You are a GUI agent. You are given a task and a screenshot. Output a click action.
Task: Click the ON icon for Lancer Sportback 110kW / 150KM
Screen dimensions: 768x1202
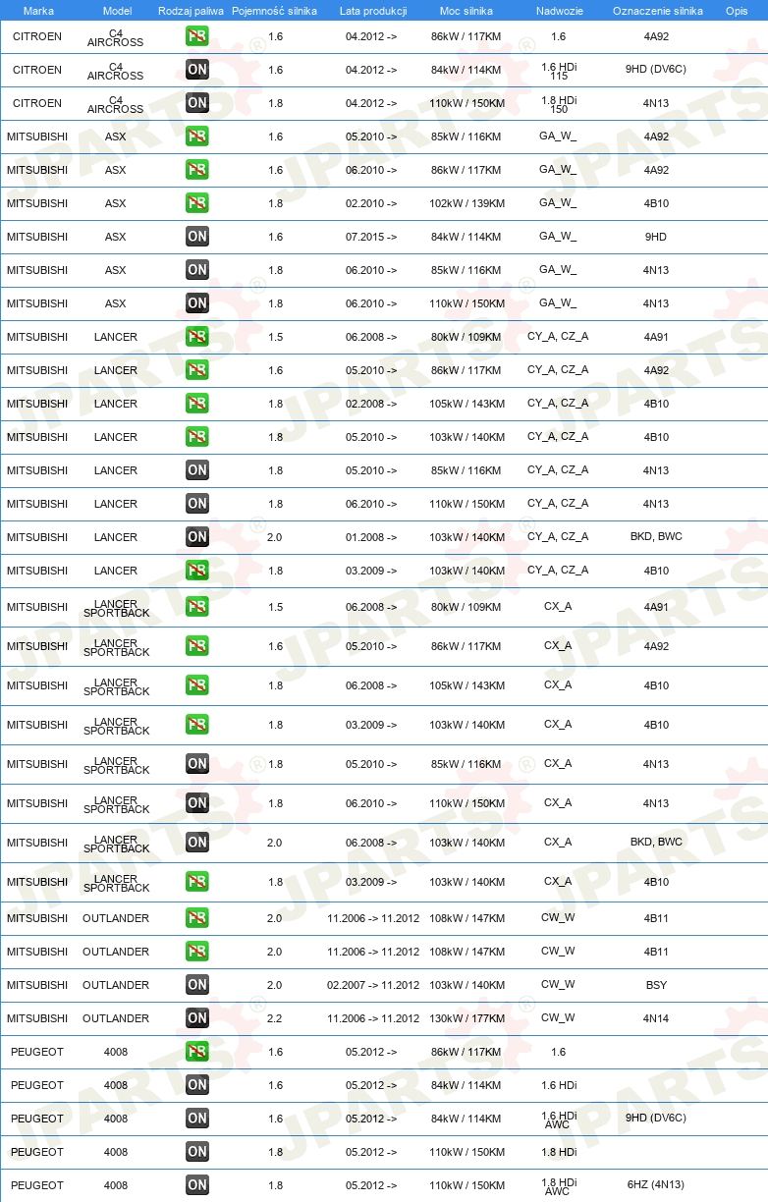(197, 803)
